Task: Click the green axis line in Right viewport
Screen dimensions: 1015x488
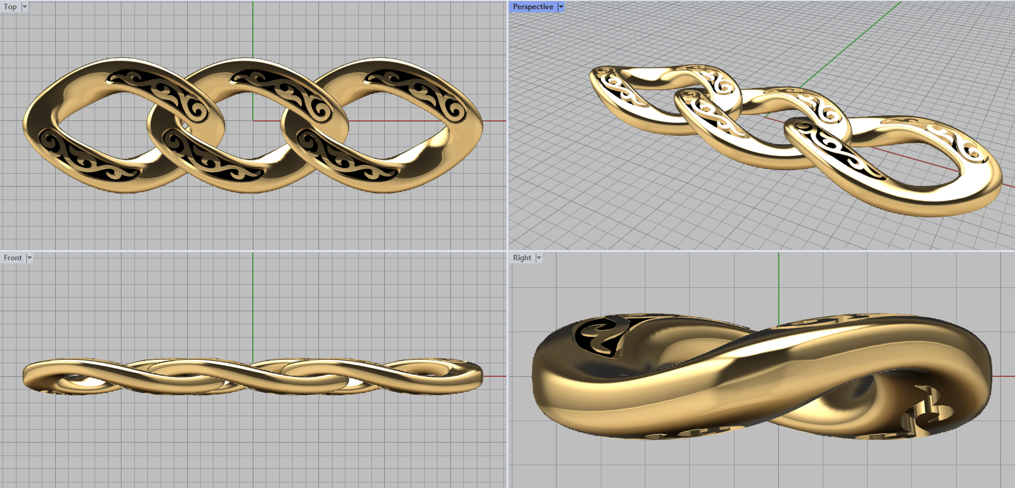Action: coord(778,286)
